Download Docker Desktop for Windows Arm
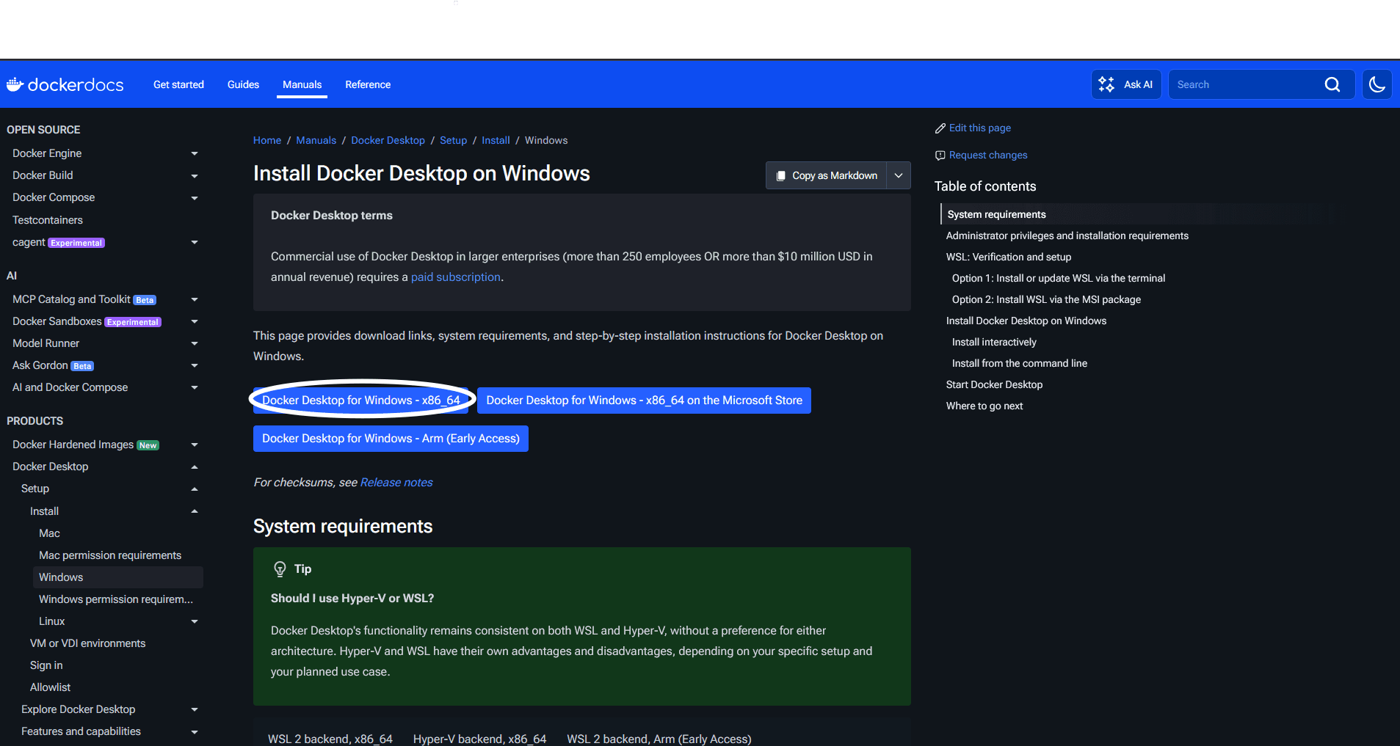This screenshot has width=1400, height=746. [x=391, y=439]
